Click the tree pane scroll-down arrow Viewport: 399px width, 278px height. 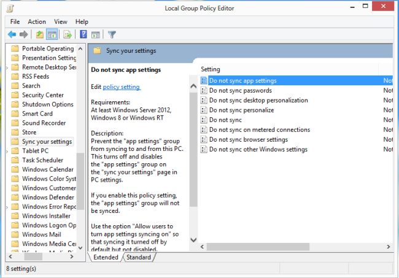click(x=80, y=247)
